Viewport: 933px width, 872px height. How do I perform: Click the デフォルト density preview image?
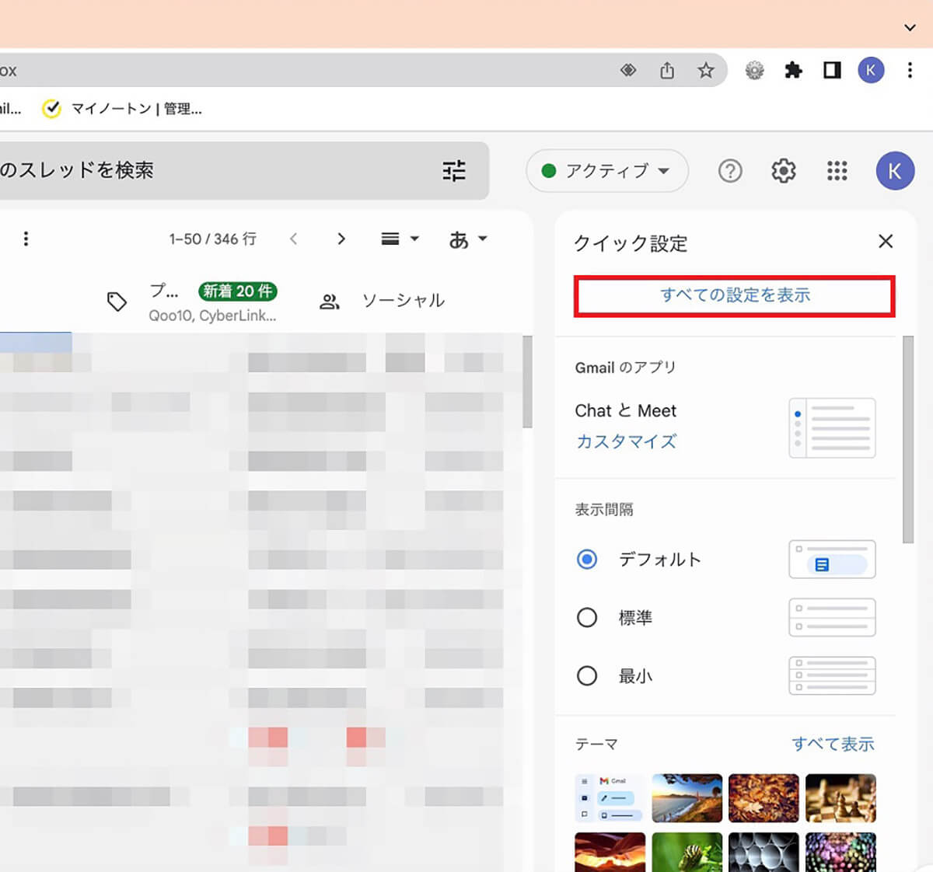tap(832, 560)
